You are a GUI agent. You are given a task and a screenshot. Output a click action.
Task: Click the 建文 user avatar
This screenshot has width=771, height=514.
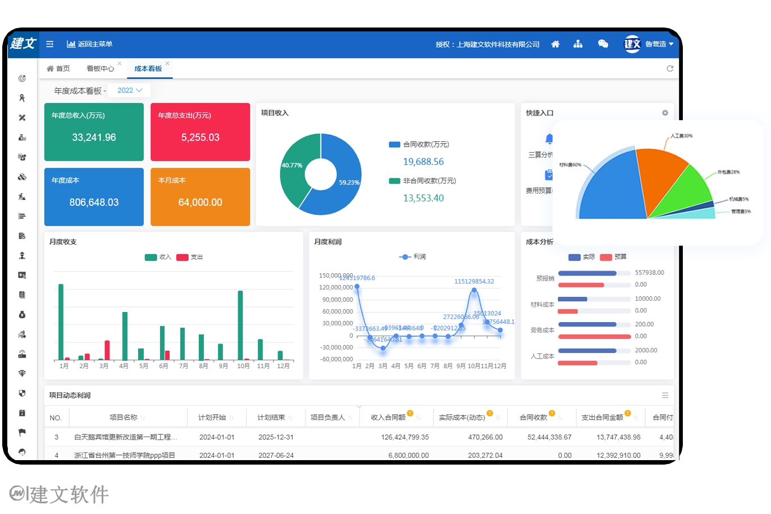(x=632, y=44)
